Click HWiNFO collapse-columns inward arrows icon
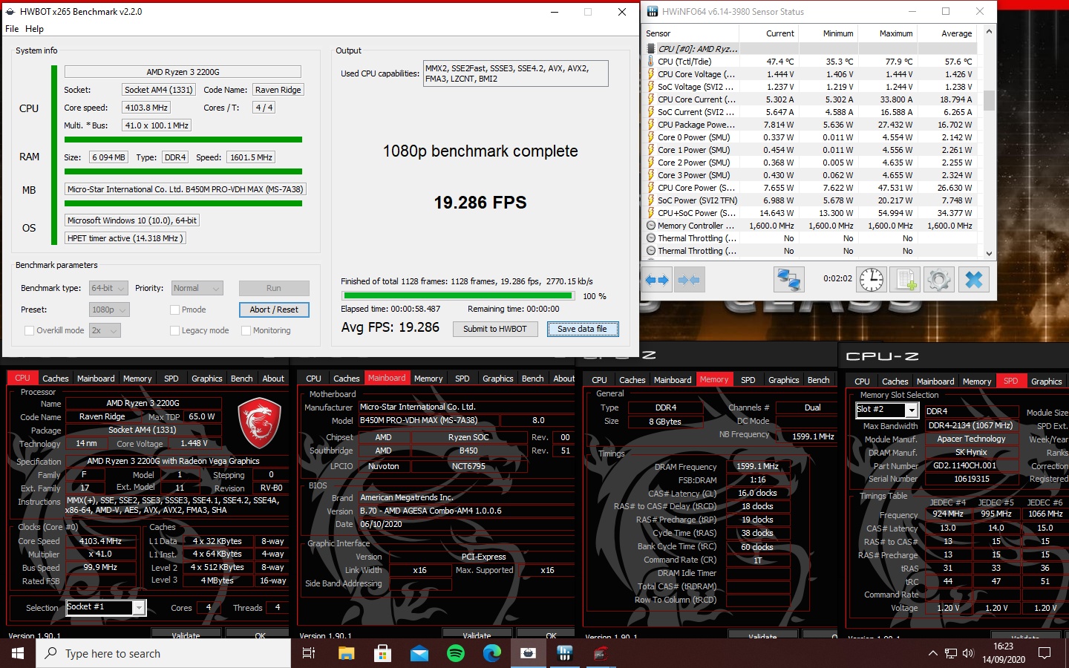The height and width of the screenshot is (668, 1069). pyautogui.click(x=689, y=280)
